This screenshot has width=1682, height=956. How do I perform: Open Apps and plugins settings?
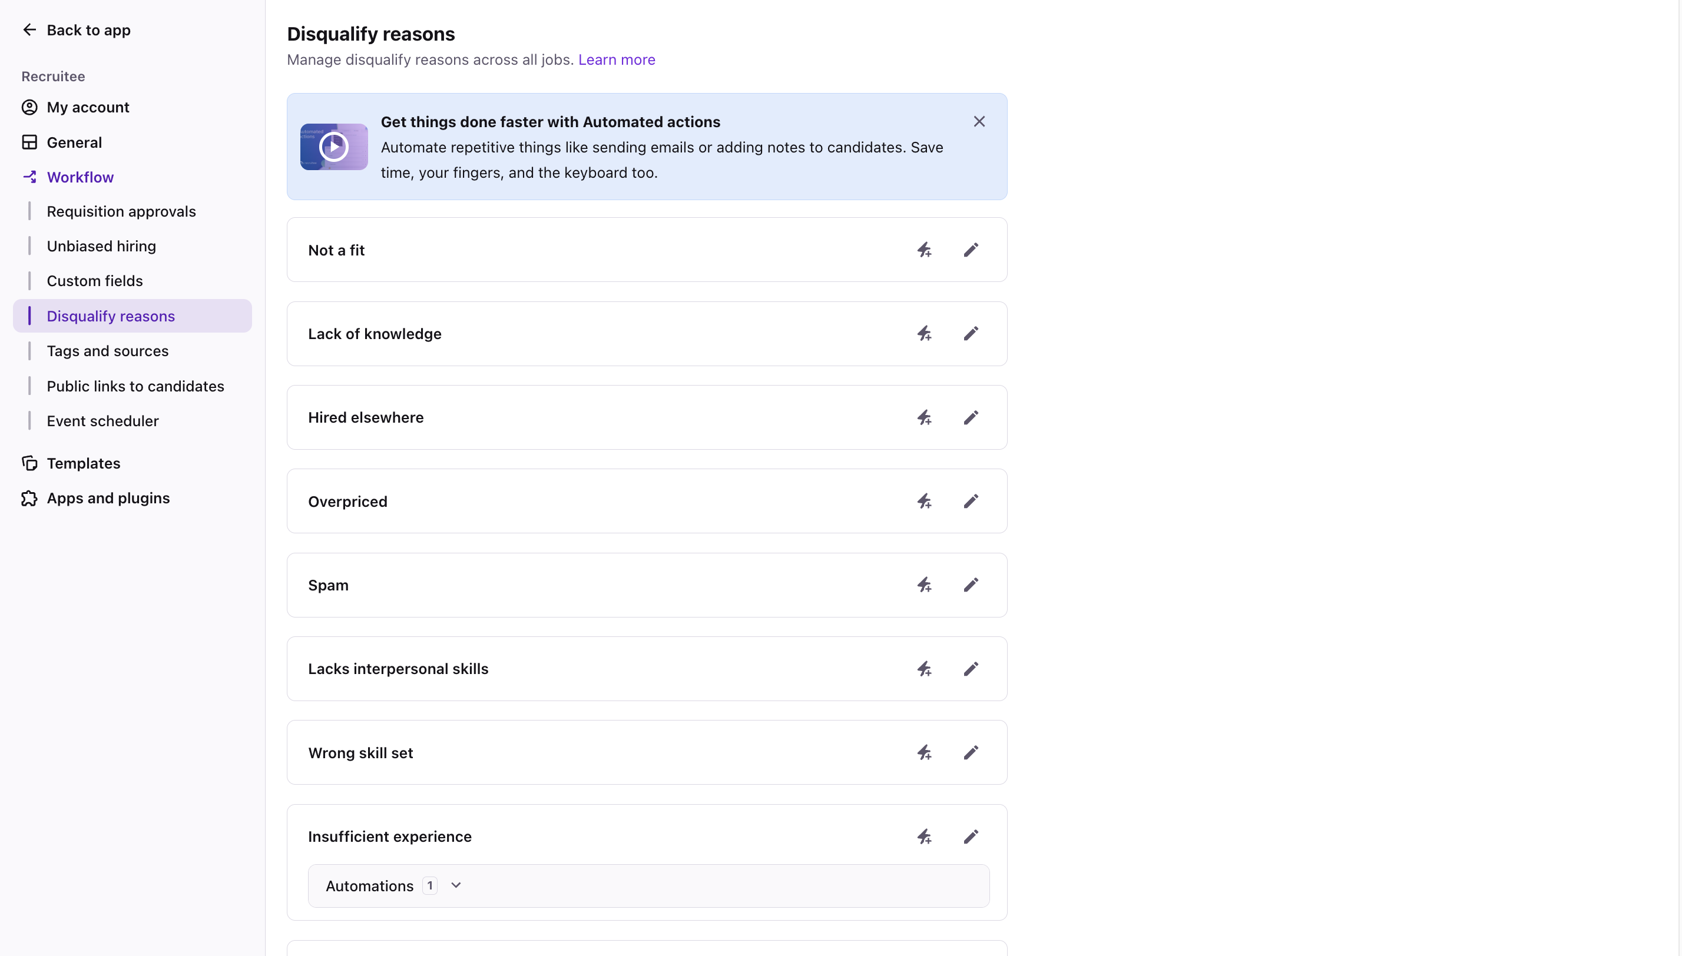[x=108, y=497]
